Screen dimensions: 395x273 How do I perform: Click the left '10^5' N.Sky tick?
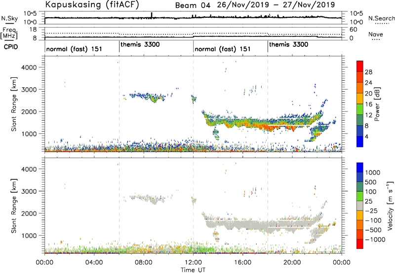[x=30, y=14]
